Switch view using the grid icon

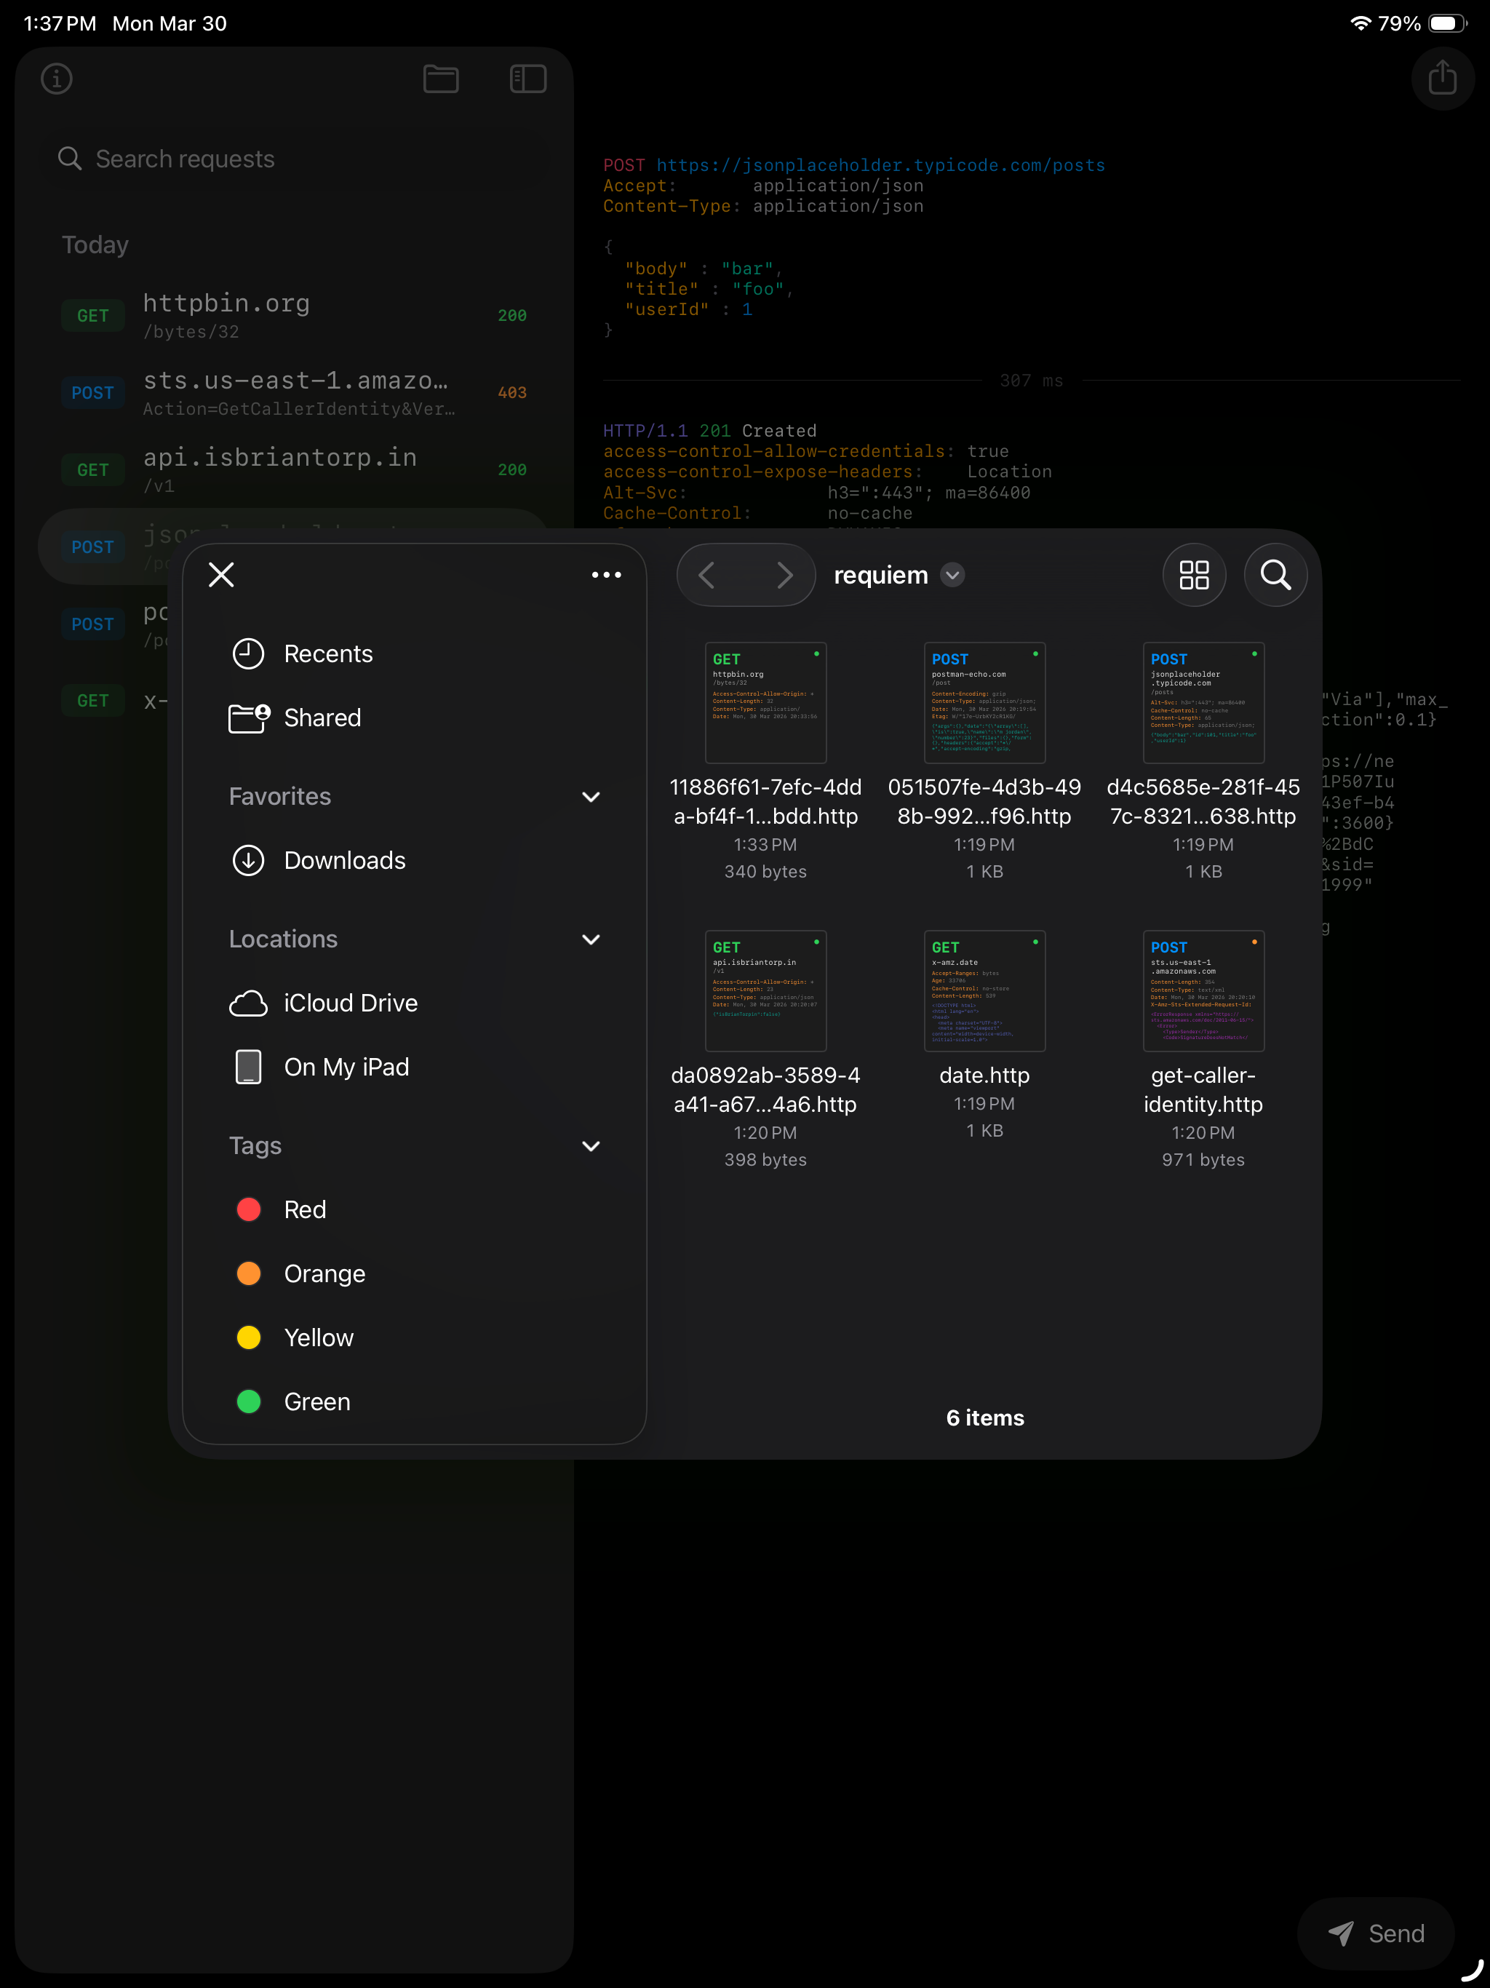(x=1193, y=574)
